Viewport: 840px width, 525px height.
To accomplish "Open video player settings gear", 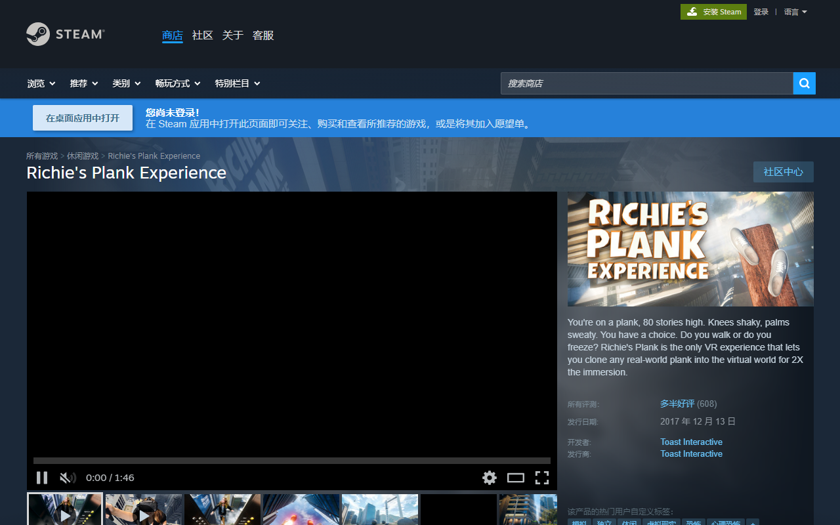I will point(490,478).
